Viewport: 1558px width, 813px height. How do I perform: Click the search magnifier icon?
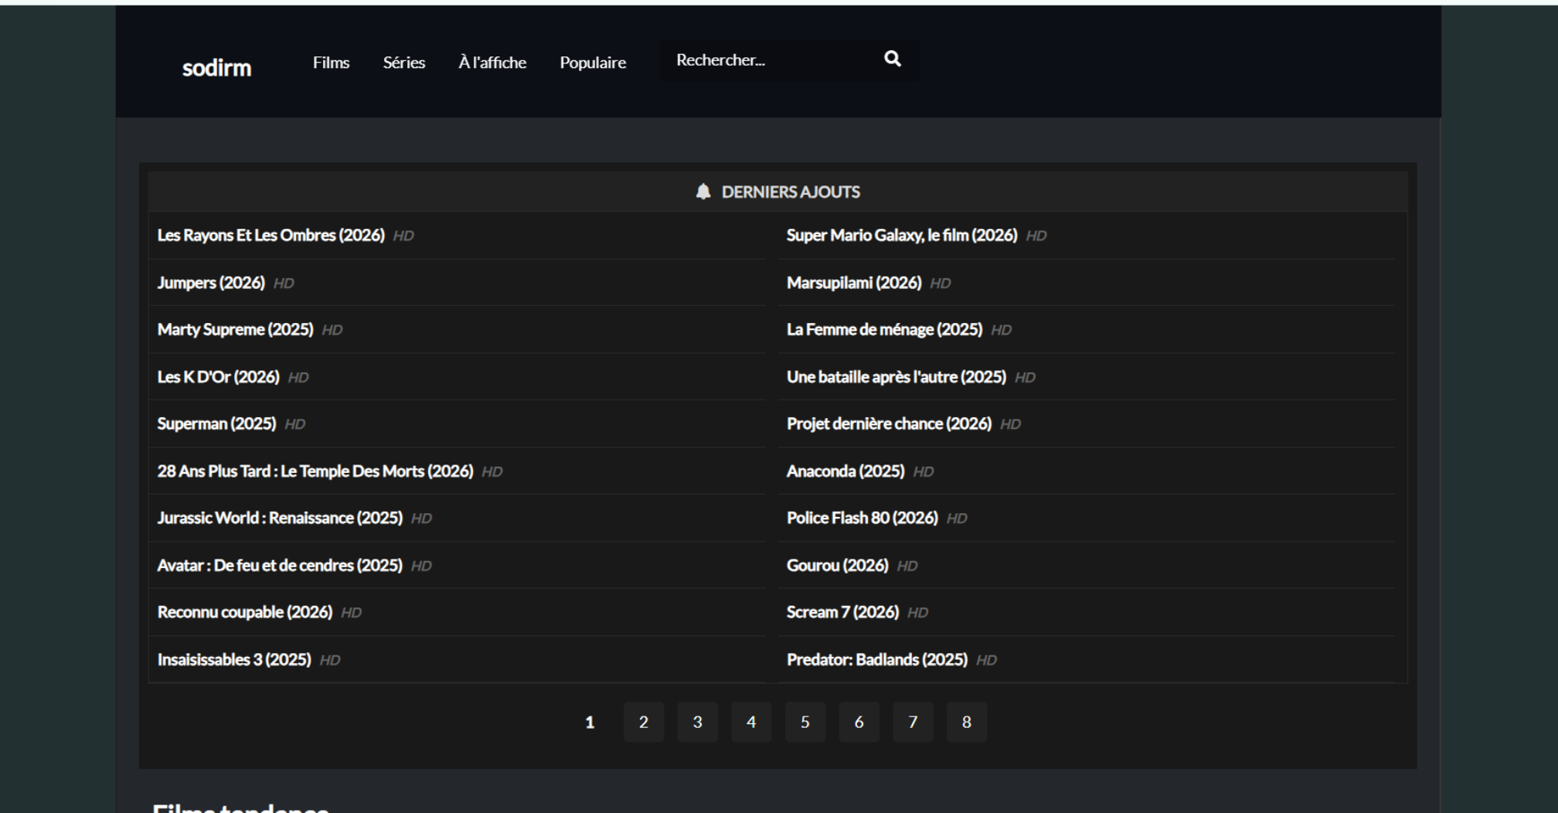pyautogui.click(x=892, y=60)
